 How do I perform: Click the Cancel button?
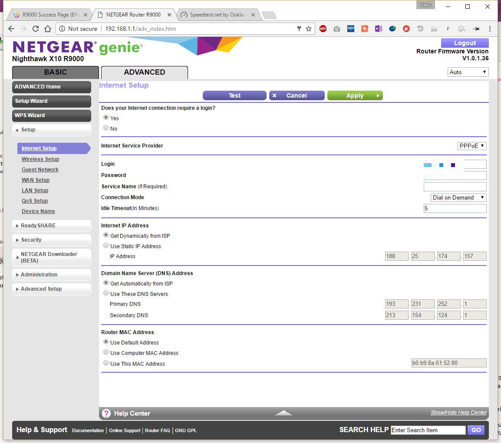pyautogui.click(x=297, y=95)
